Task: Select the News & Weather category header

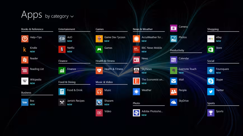Action: coord(143,29)
